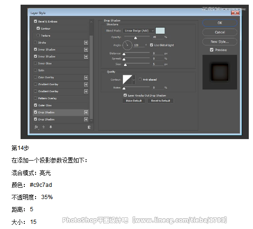The image size is (253, 229).
Task: Toggle the Preview checkbox
Action: [211, 50]
